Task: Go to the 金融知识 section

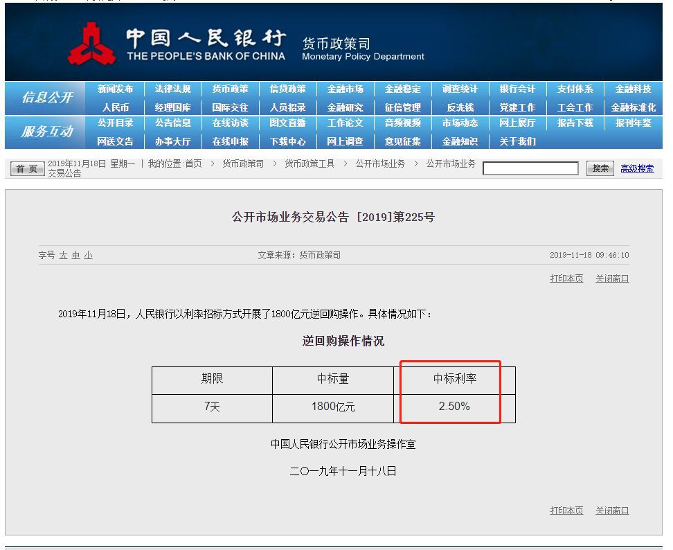Action: tap(460, 142)
